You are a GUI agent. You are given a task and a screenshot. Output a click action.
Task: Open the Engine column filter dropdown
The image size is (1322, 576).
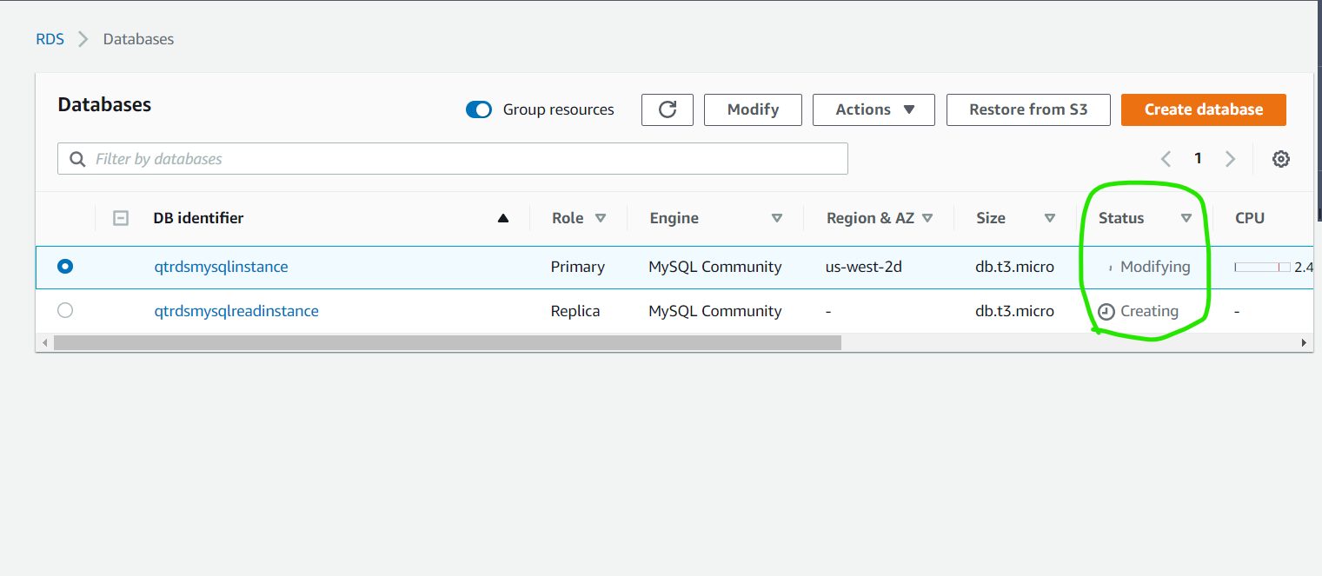(776, 219)
